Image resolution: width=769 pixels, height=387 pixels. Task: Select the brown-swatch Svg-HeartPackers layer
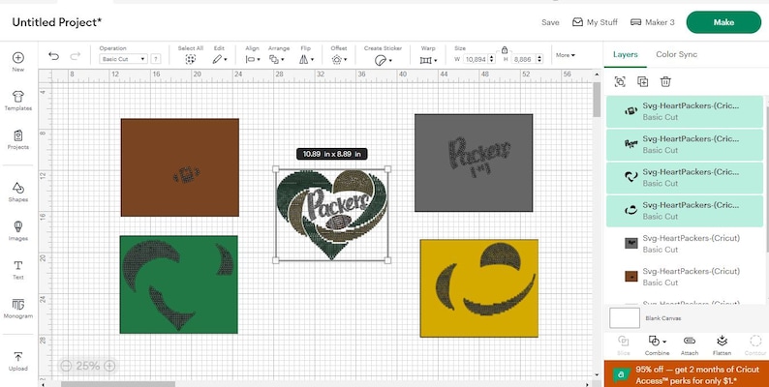685,277
